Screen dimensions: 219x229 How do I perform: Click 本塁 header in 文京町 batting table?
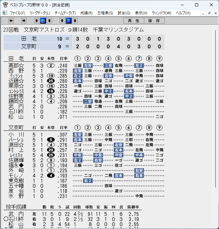coord(51,128)
